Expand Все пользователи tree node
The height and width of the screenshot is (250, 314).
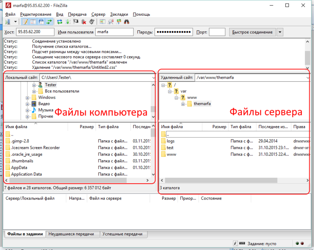(x=34, y=92)
